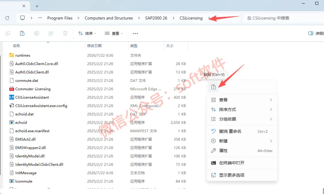
Task: Select the file Auth0.OidcClient.dll
Action: (32, 72)
